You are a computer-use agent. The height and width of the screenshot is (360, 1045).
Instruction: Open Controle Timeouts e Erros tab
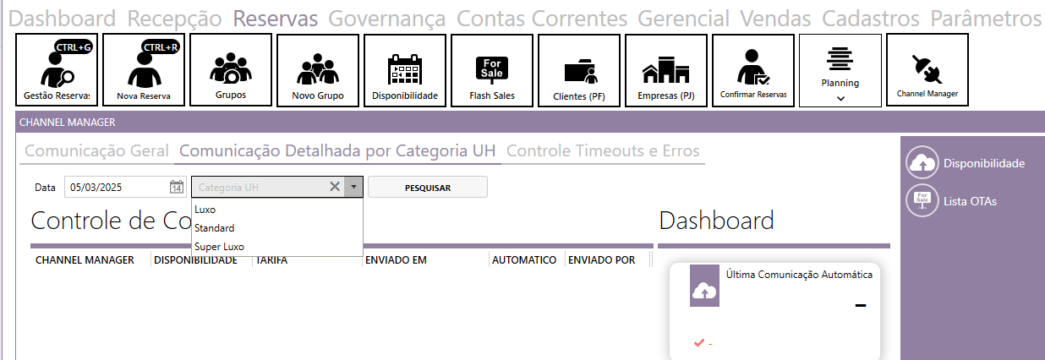(x=603, y=151)
